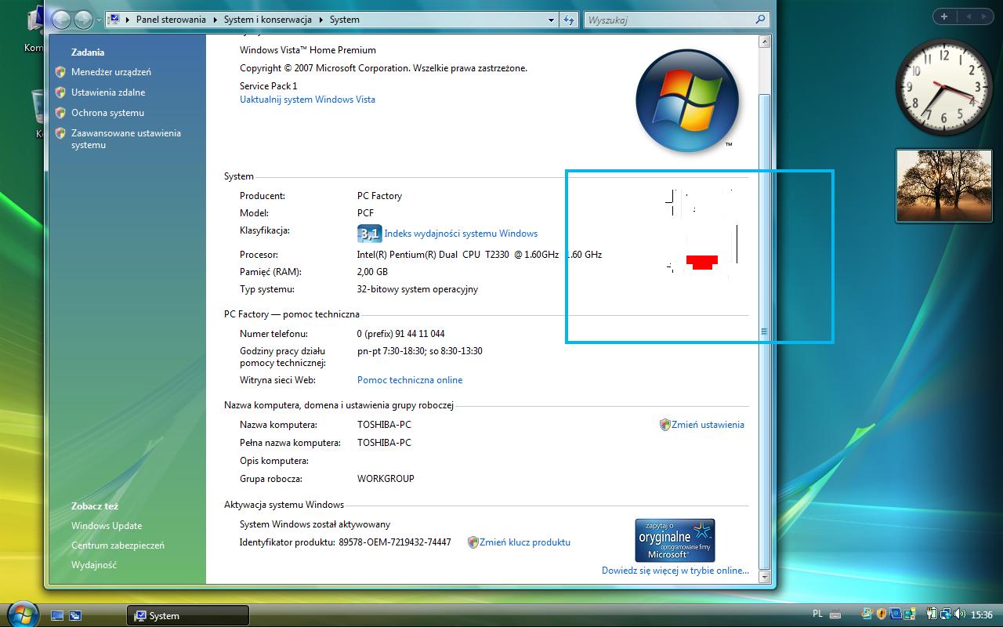Open the address bar history dropdown
The width and height of the screenshot is (1003, 627).
(552, 20)
